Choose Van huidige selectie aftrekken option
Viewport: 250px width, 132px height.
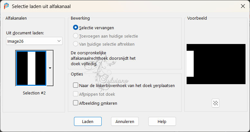(x=76, y=44)
